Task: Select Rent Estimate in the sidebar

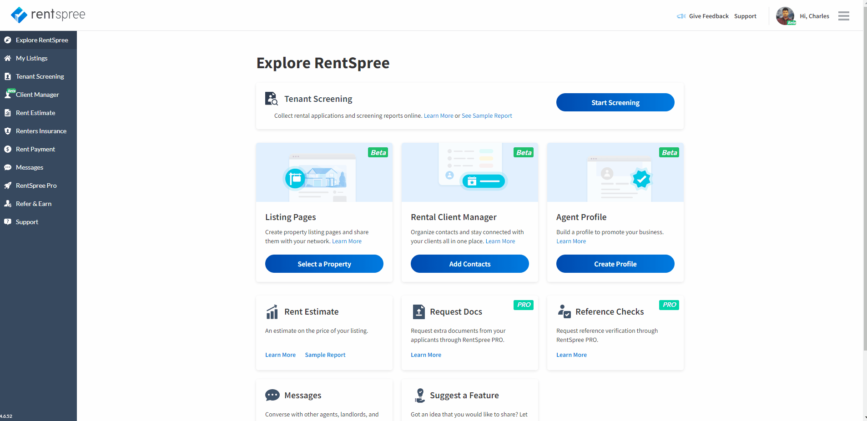Action: (x=38, y=113)
